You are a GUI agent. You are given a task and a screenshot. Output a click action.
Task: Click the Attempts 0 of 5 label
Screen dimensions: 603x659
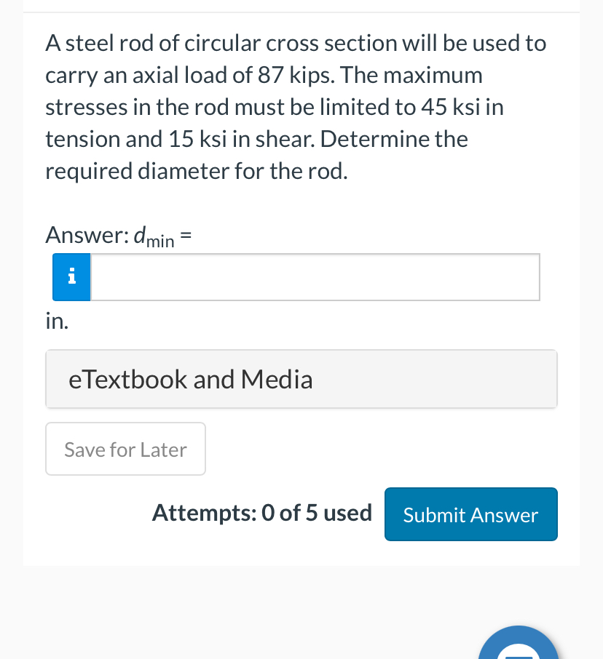pos(262,513)
